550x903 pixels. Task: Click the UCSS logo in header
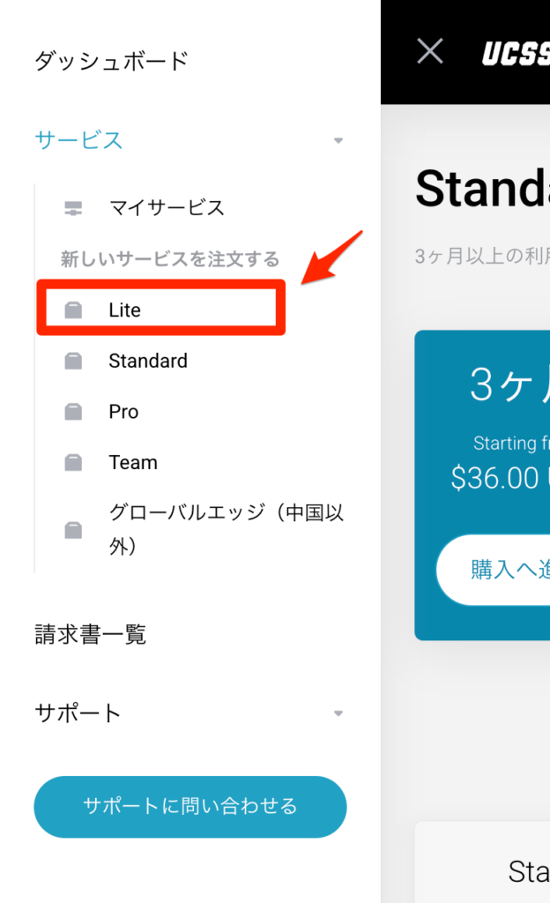pyautogui.click(x=516, y=54)
